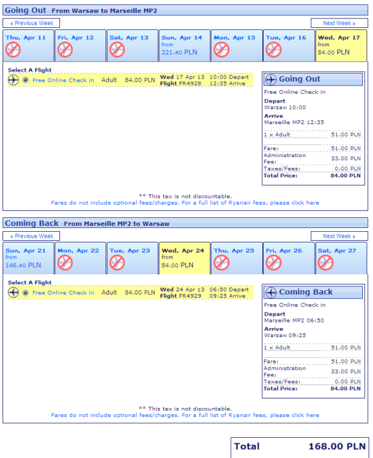The width and height of the screenshot is (373, 458).
Task: Click the no-flight icon under Mon, Apr 15
Action: 221,49
